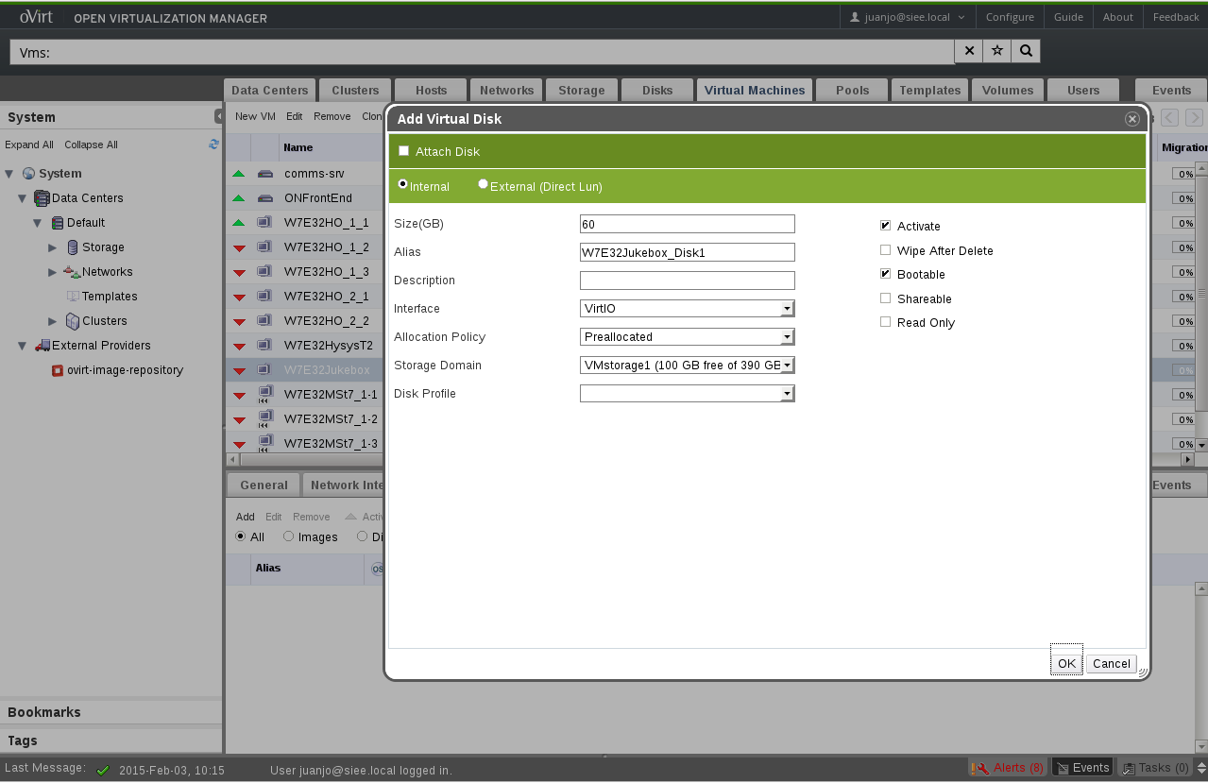Click the Storage node icon in tree
The image size is (1208, 783).
pos(73,247)
